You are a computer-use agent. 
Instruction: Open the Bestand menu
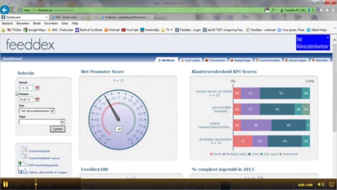click(x=7, y=23)
